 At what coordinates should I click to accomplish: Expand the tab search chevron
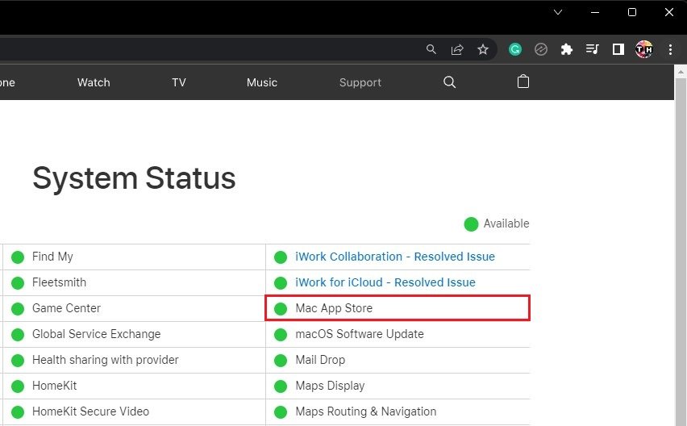point(558,12)
